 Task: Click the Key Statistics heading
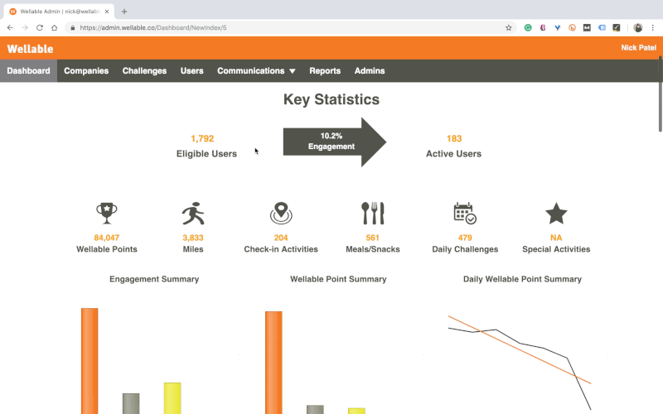click(x=331, y=99)
